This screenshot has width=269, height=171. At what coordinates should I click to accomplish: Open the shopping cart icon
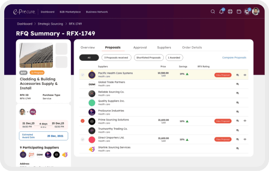[247, 12]
